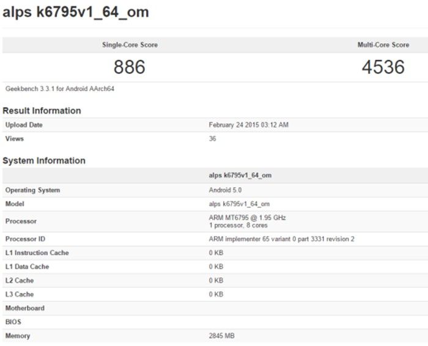Click the single-core score value 886
The height and width of the screenshot is (346, 428).
tap(130, 67)
